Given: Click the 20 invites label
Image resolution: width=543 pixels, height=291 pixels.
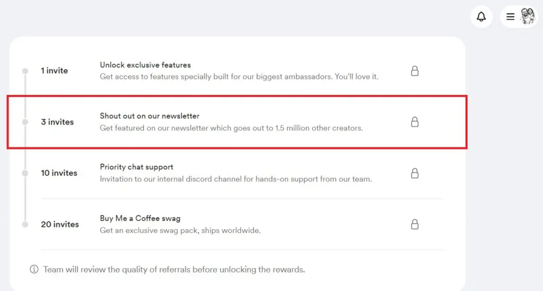Looking at the screenshot, I should (60, 224).
